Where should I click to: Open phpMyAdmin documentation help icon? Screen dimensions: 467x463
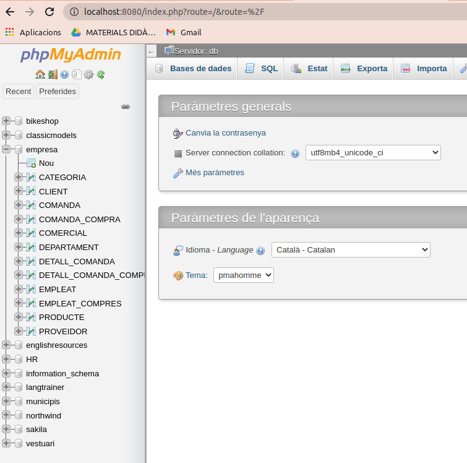pyautogui.click(x=64, y=74)
